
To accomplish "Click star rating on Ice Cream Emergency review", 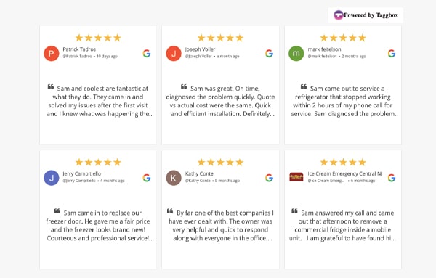I will [343, 162].
